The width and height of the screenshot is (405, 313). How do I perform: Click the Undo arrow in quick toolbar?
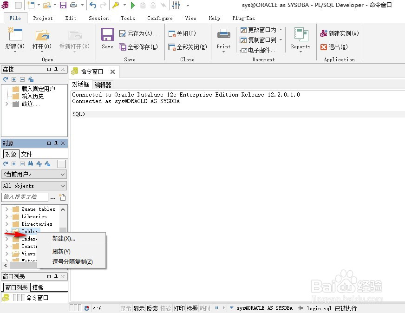[93, 5]
